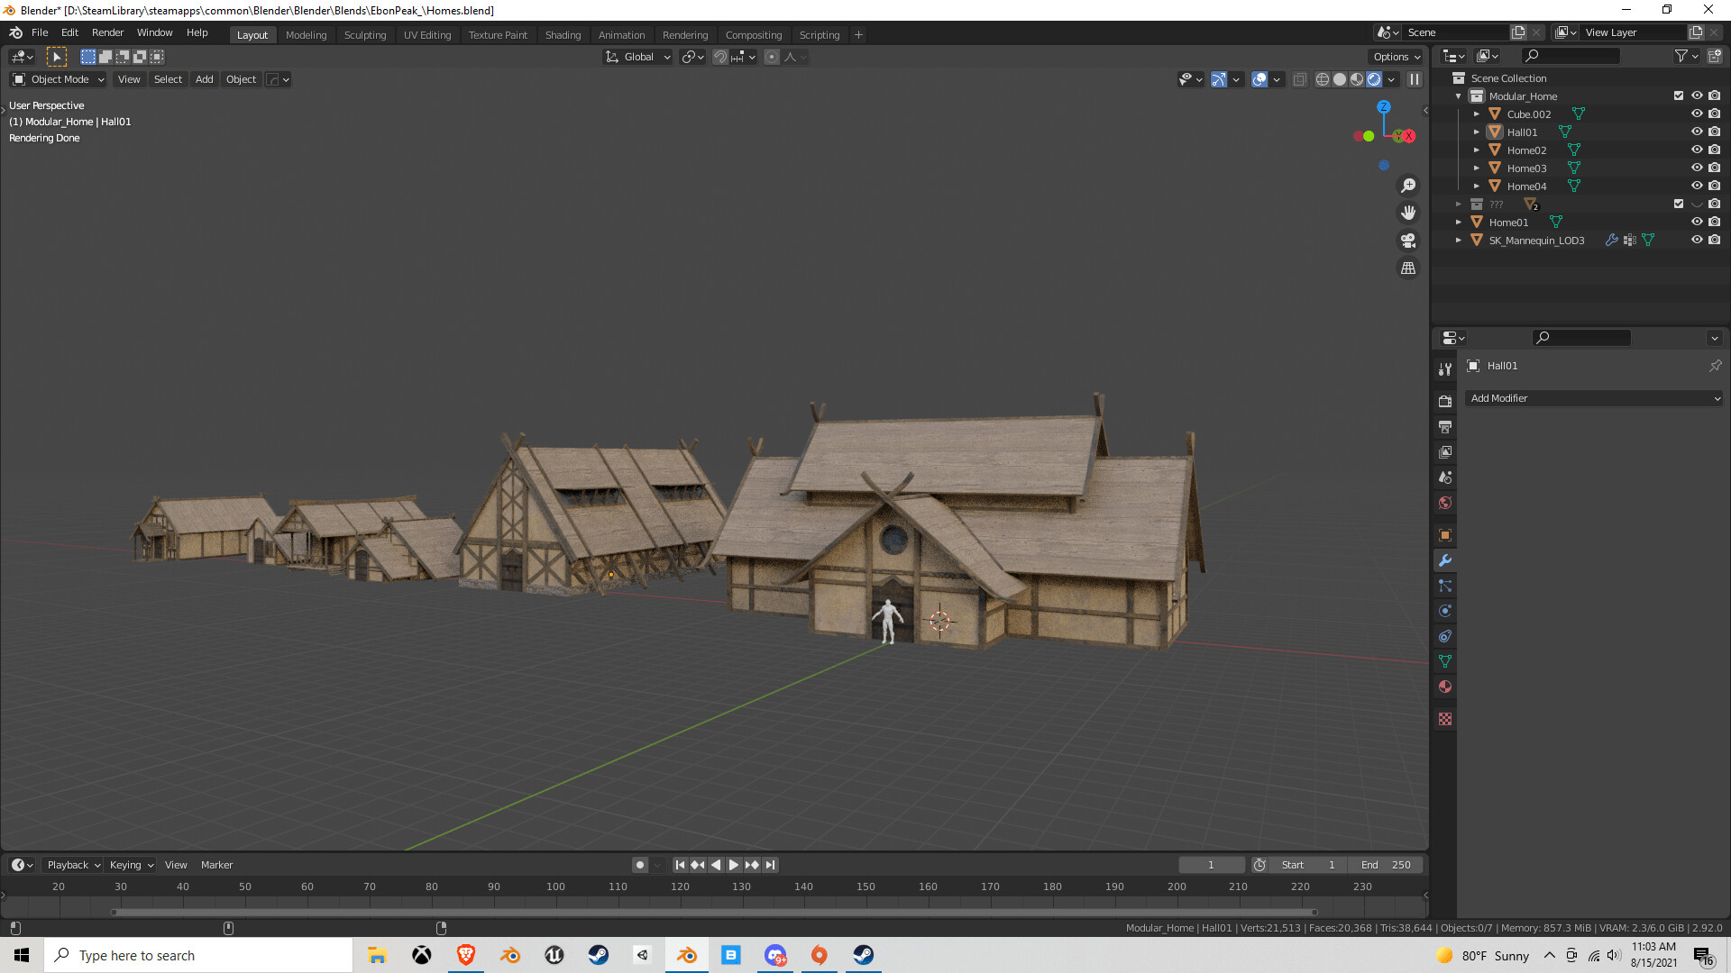Uncheck the Modular_Home collection checkbox
This screenshot has width=1731, height=973.
click(x=1678, y=95)
